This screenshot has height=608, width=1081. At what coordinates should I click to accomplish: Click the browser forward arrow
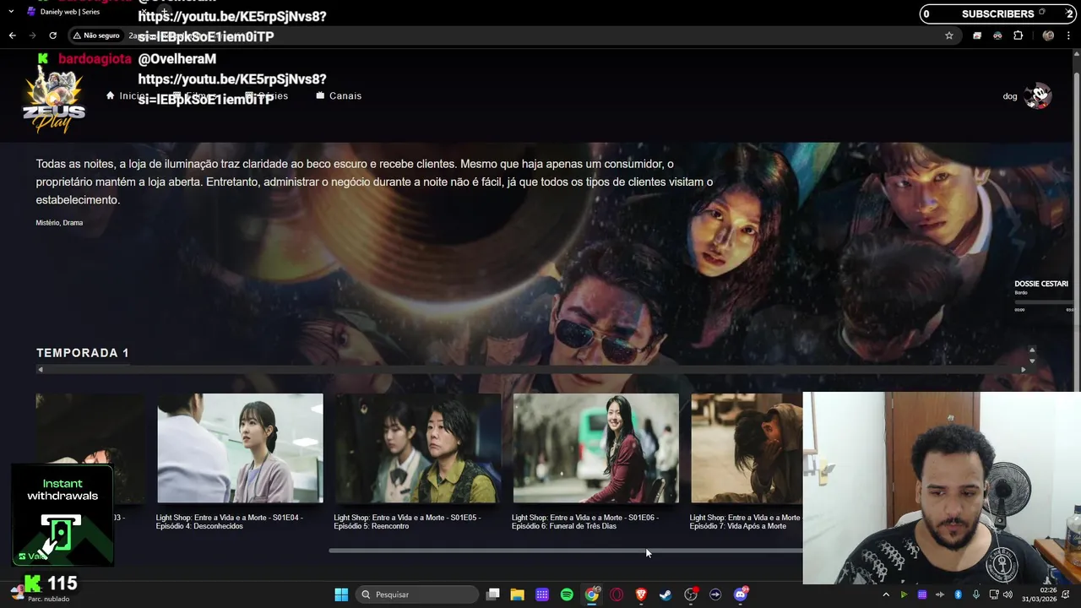[32, 35]
